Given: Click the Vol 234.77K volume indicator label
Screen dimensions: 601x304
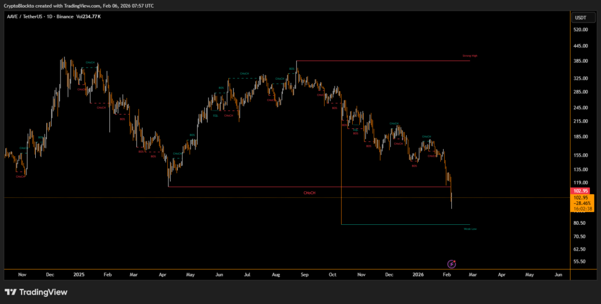Looking at the screenshot, I should [x=89, y=16].
